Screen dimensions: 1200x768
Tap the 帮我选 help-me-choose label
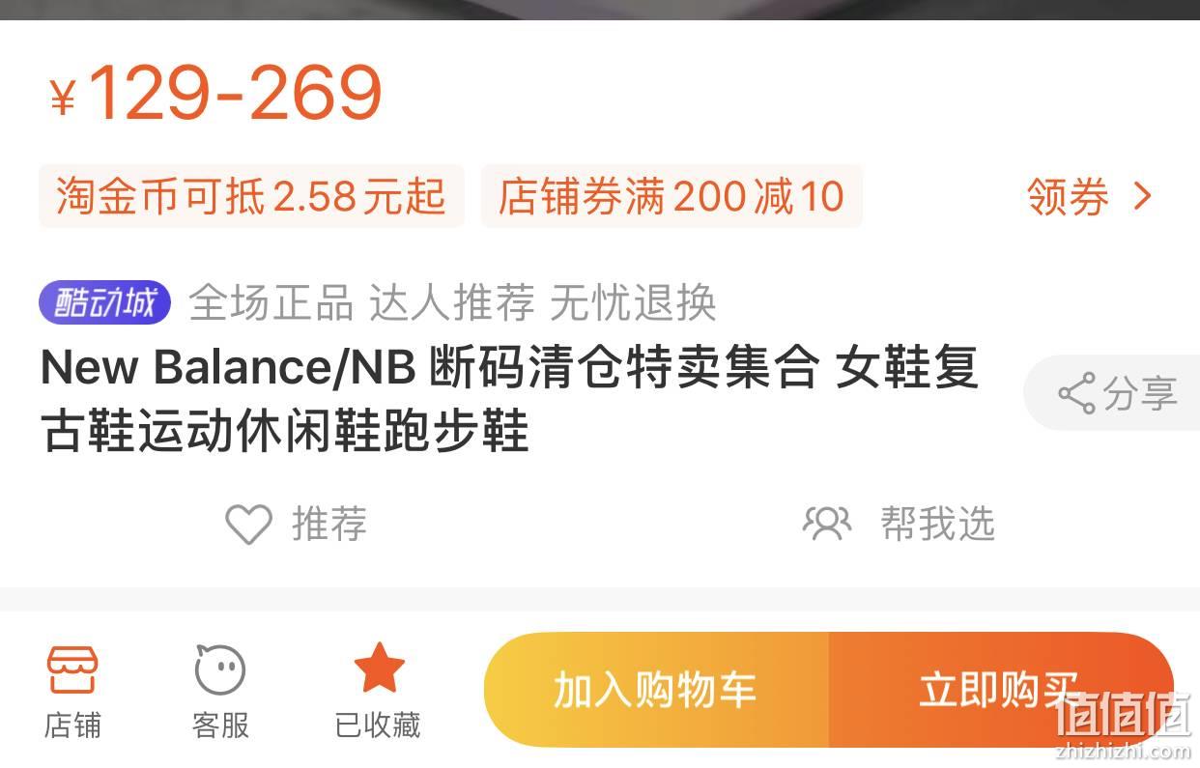[x=937, y=524]
